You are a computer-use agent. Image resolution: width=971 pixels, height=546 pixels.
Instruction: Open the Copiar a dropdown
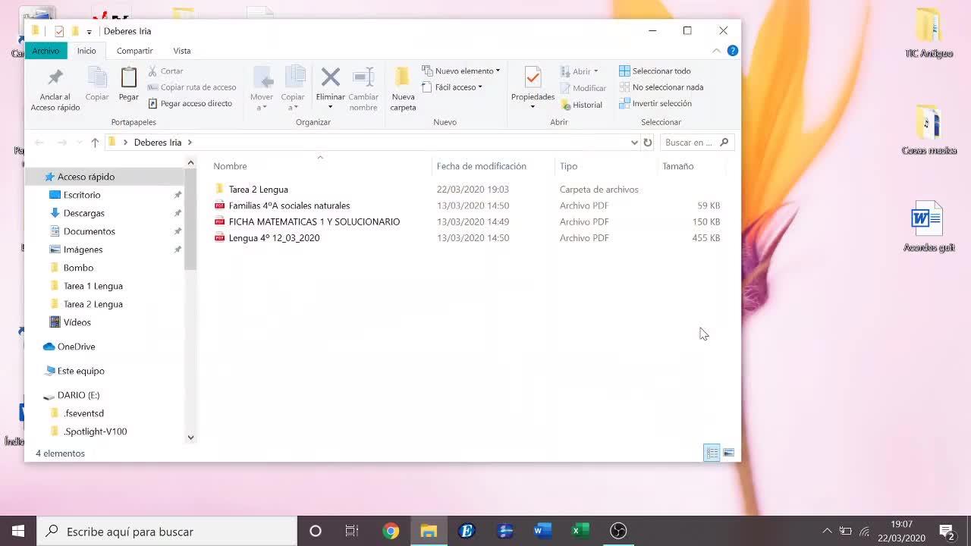coord(293,89)
